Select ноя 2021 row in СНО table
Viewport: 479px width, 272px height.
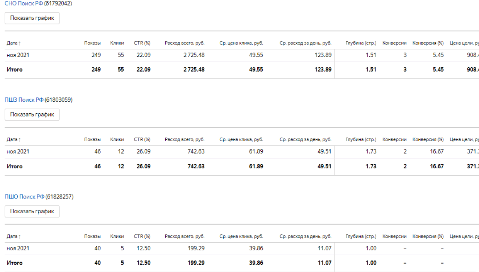18,55
